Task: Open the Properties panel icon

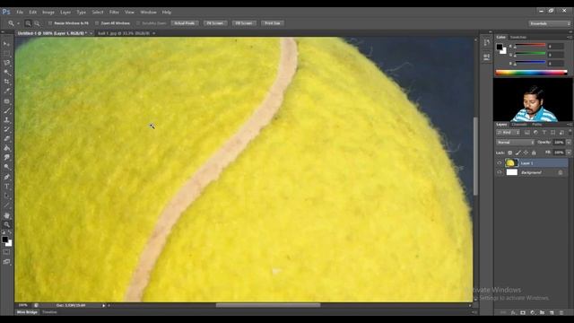Action: pos(486,57)
